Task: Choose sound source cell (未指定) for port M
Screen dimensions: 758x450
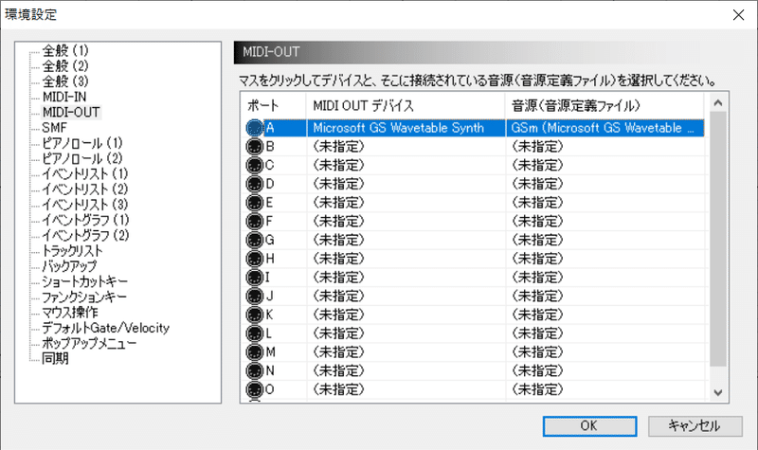Action: (605, 352)
